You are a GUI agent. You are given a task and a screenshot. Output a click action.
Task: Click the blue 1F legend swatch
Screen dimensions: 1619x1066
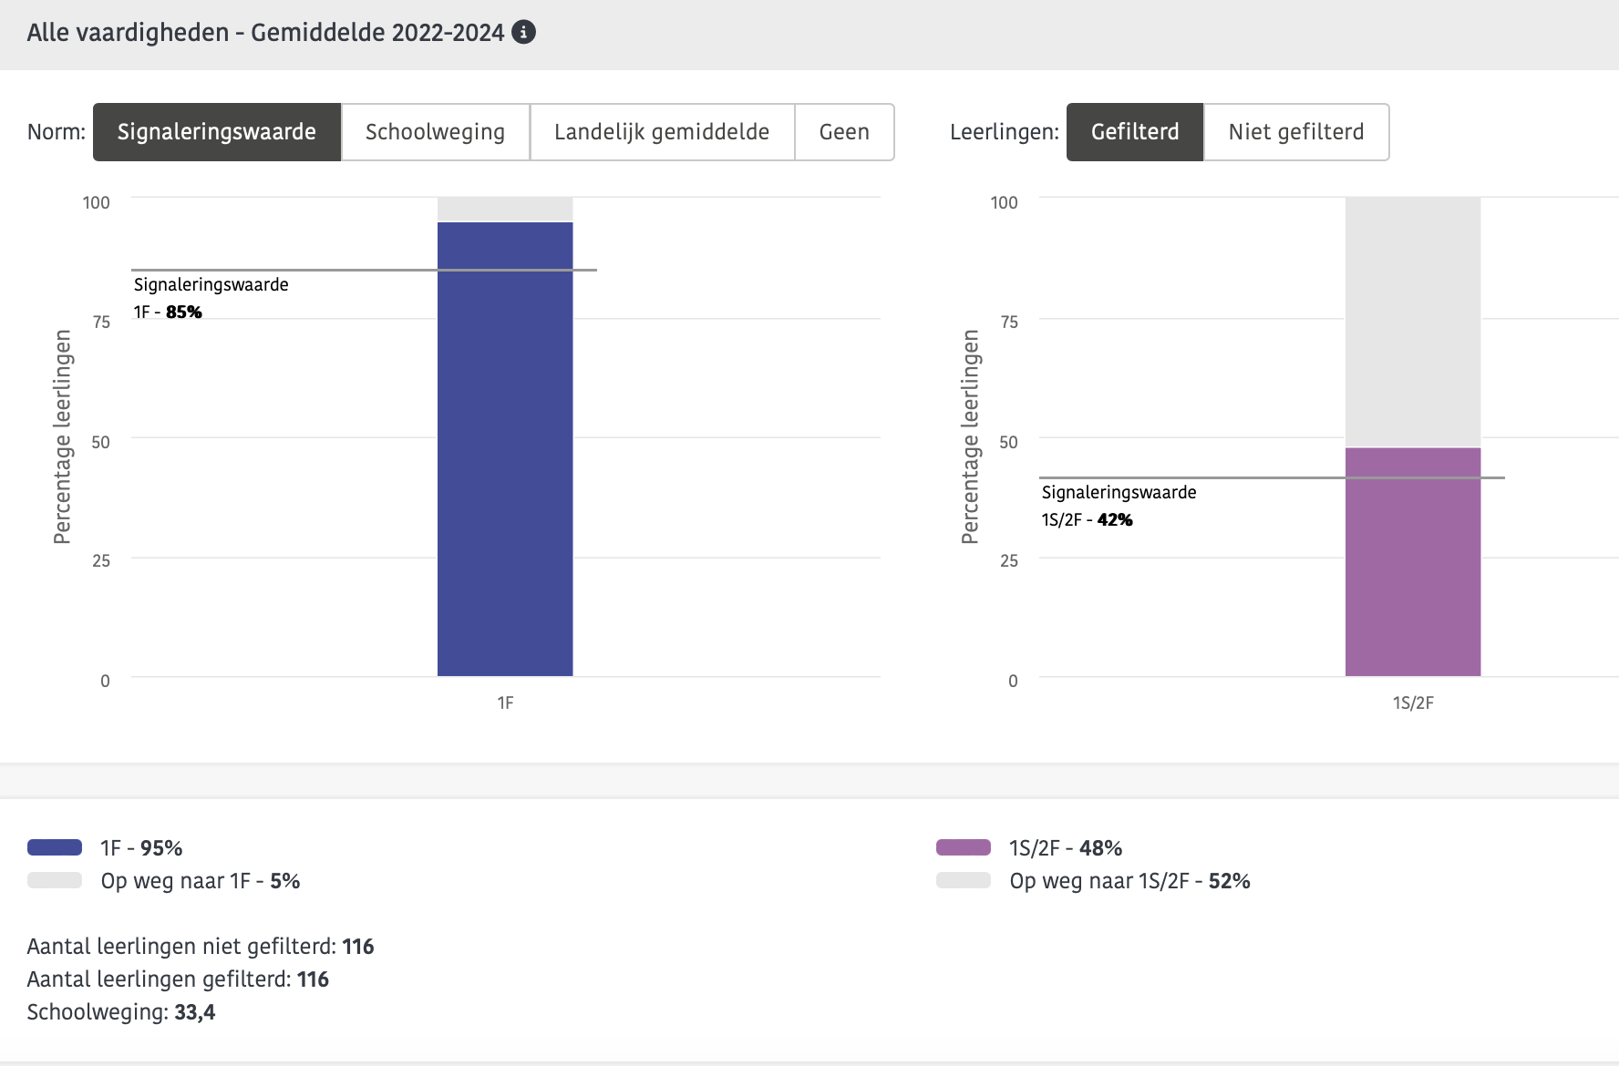55,847
